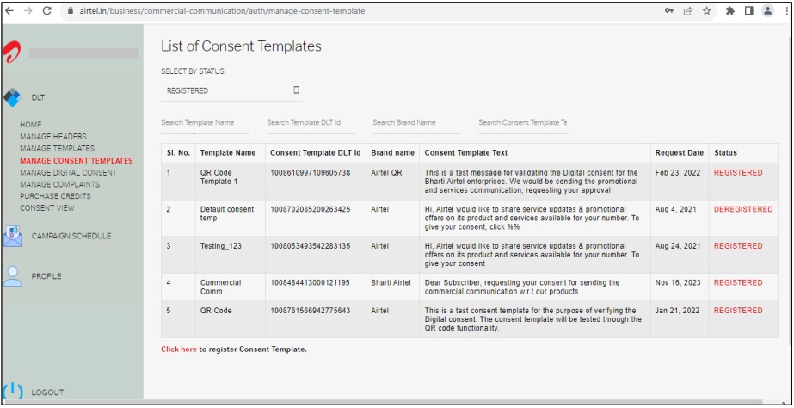Focus the Search Template Name field
The image size is (794, 408).
point(205,123)
